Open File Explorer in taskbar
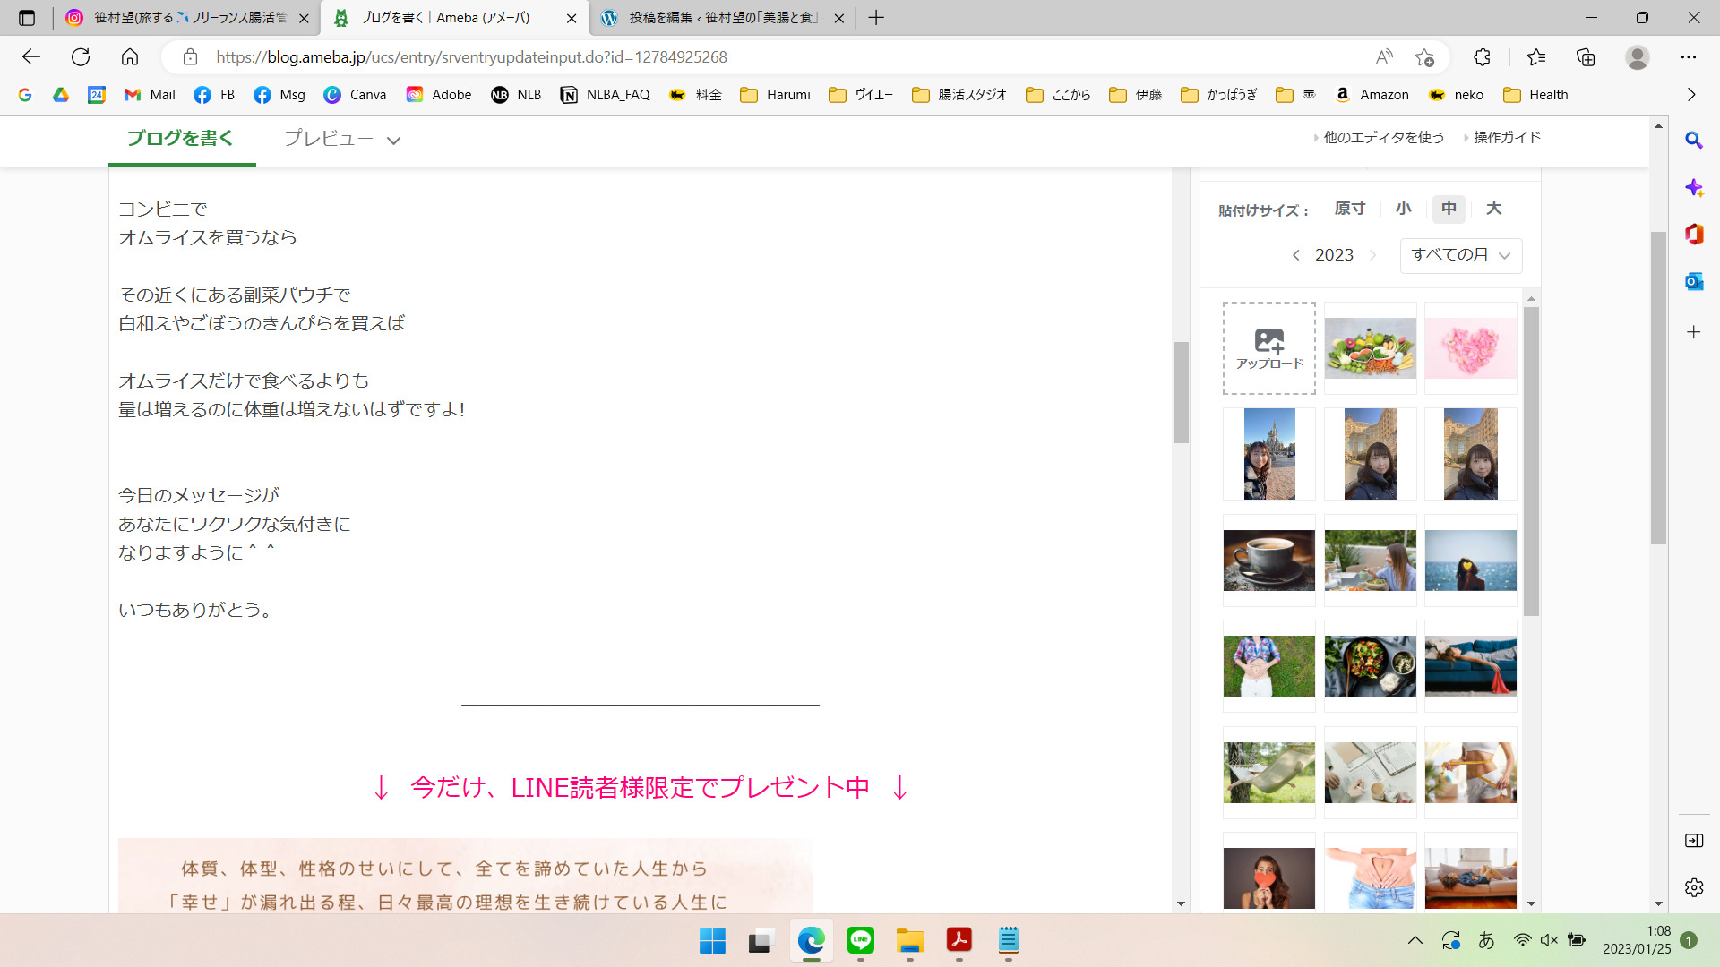 click(910, 940)
